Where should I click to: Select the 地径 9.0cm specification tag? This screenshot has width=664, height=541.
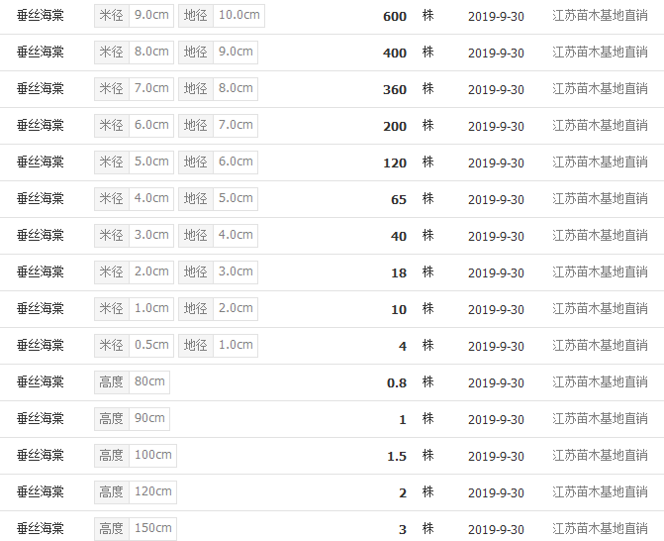(x=218, y=53)
